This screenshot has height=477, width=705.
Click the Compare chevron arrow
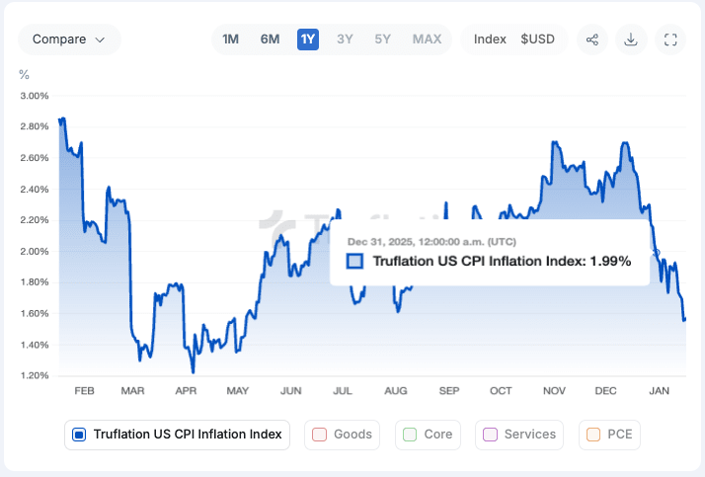[100, 40]
